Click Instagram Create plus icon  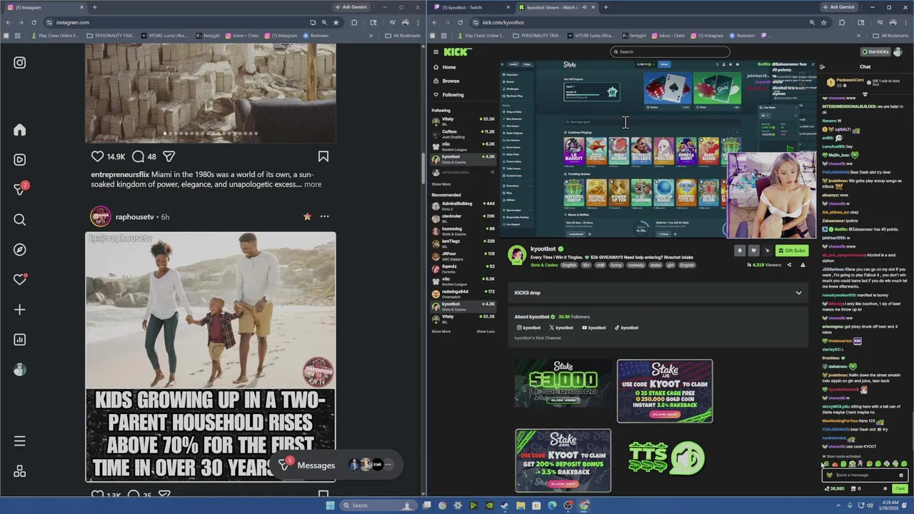pyautogui.click(x=20, y=310)
